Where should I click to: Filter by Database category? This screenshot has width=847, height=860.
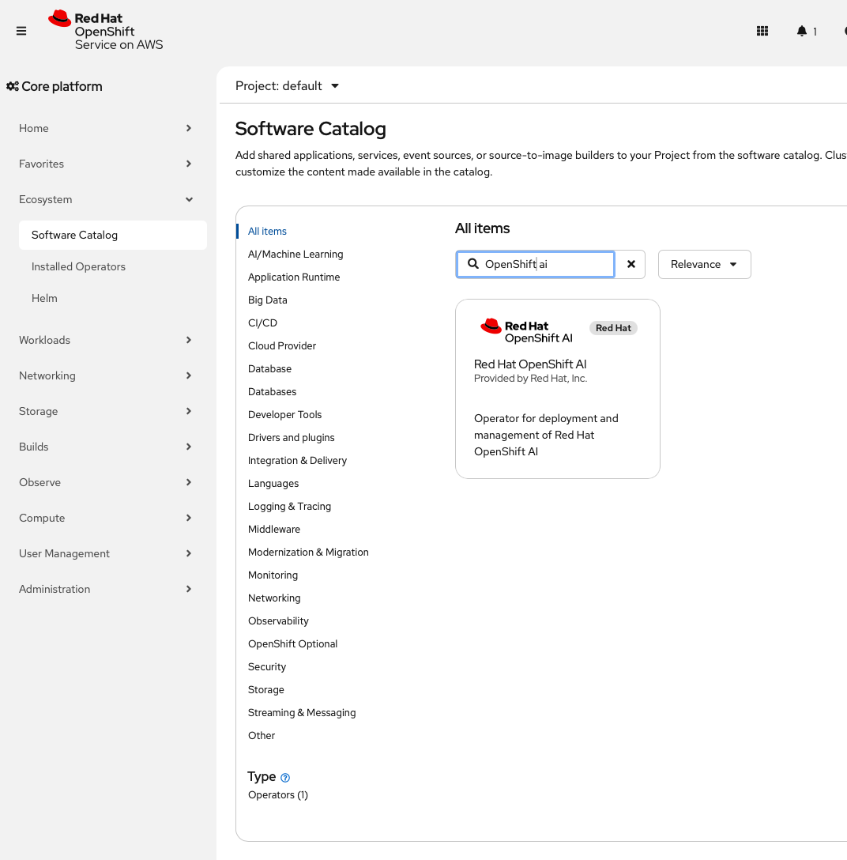(x=269, y=369)
